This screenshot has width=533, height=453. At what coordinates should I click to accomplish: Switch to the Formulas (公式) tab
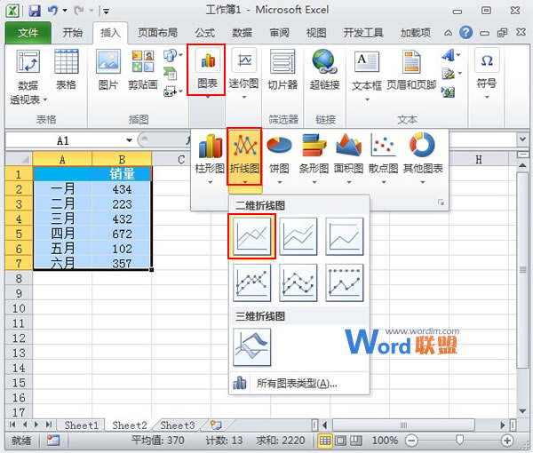point(205,33)
